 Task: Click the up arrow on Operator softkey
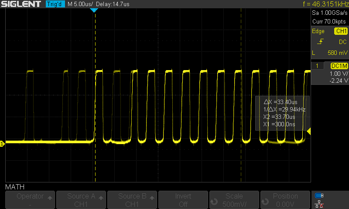click(x=50, y=198)
